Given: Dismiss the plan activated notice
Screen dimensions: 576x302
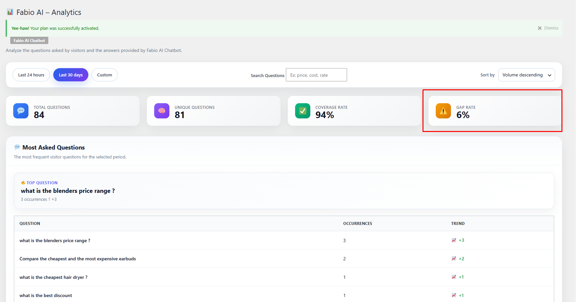Looking at the screenshot, I should [x=548, y=28].
